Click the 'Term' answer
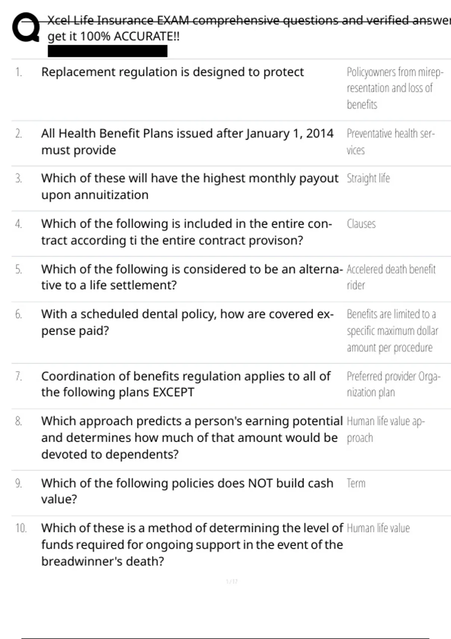The image size is (451, 639). [356, 483]
